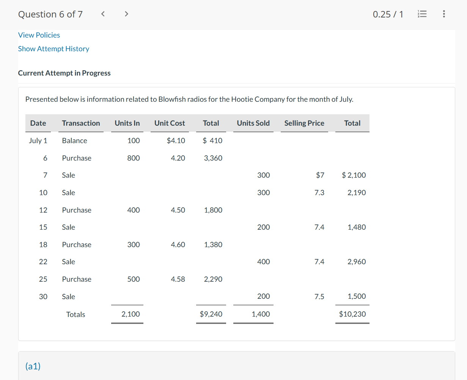Screen dimensions: 467x380
Task: Click the Unit Cost column header
Action: click(x=170, y=123)
